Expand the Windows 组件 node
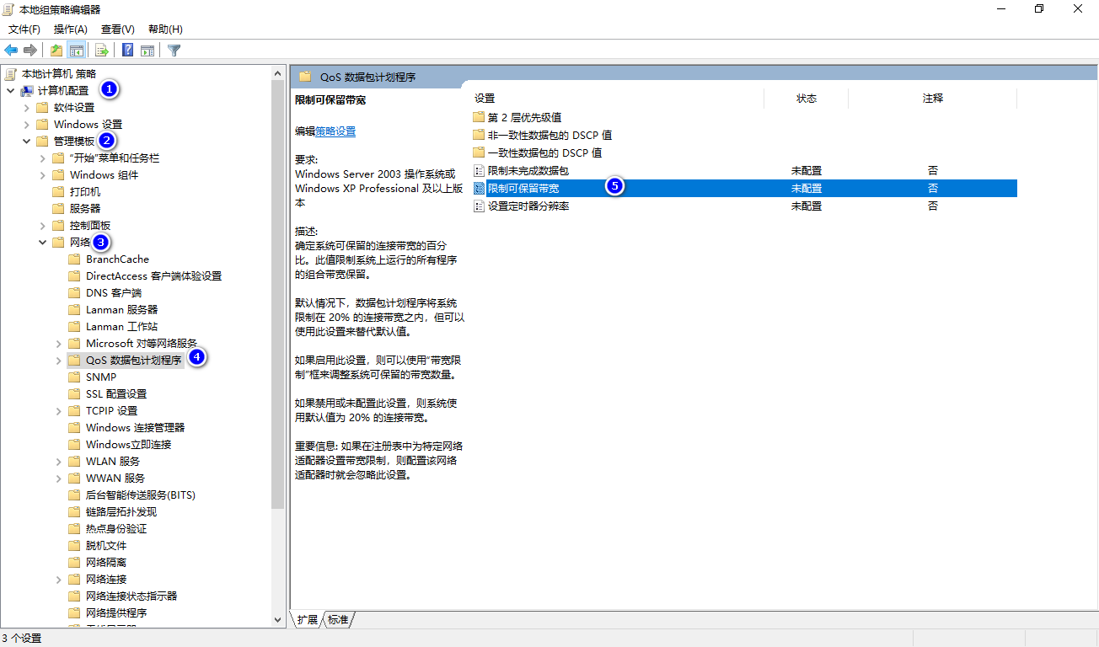 click(42, 174)
